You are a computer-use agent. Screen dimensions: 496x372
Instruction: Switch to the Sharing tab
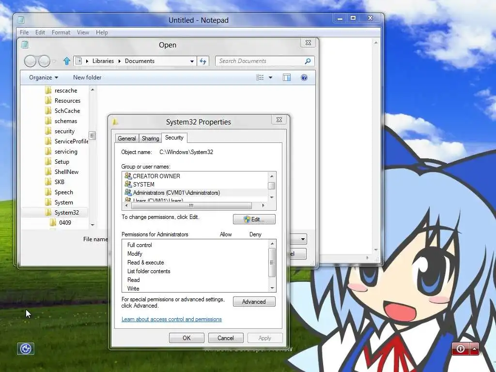click(150, 138)
